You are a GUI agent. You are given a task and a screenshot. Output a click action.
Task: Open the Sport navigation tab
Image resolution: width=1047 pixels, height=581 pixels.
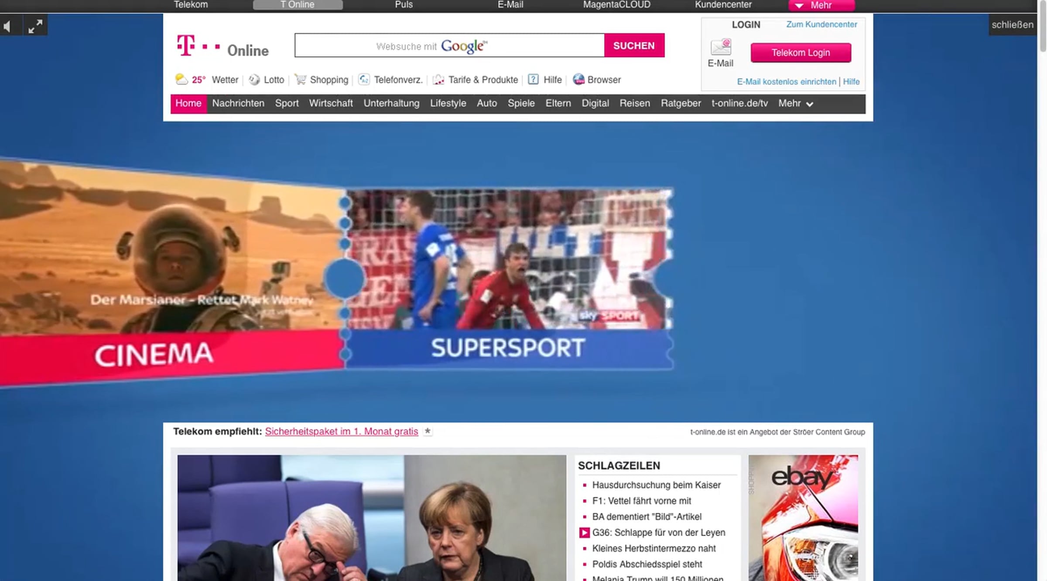[x=287, y=103]
